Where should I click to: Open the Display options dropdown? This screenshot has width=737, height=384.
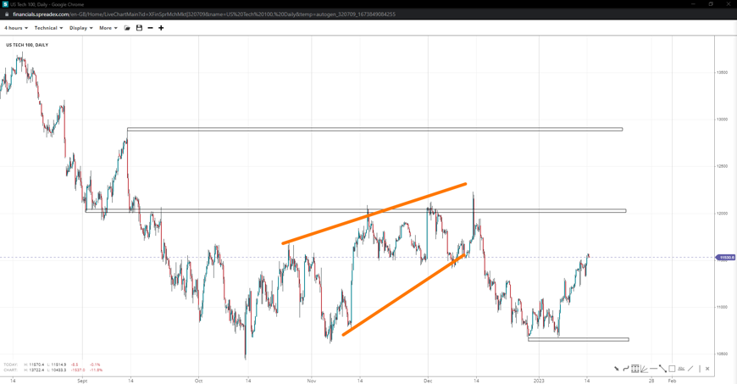pyautogui.click(x=81, y=28)
